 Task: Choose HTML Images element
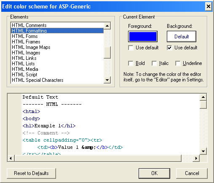click(57, 53)
